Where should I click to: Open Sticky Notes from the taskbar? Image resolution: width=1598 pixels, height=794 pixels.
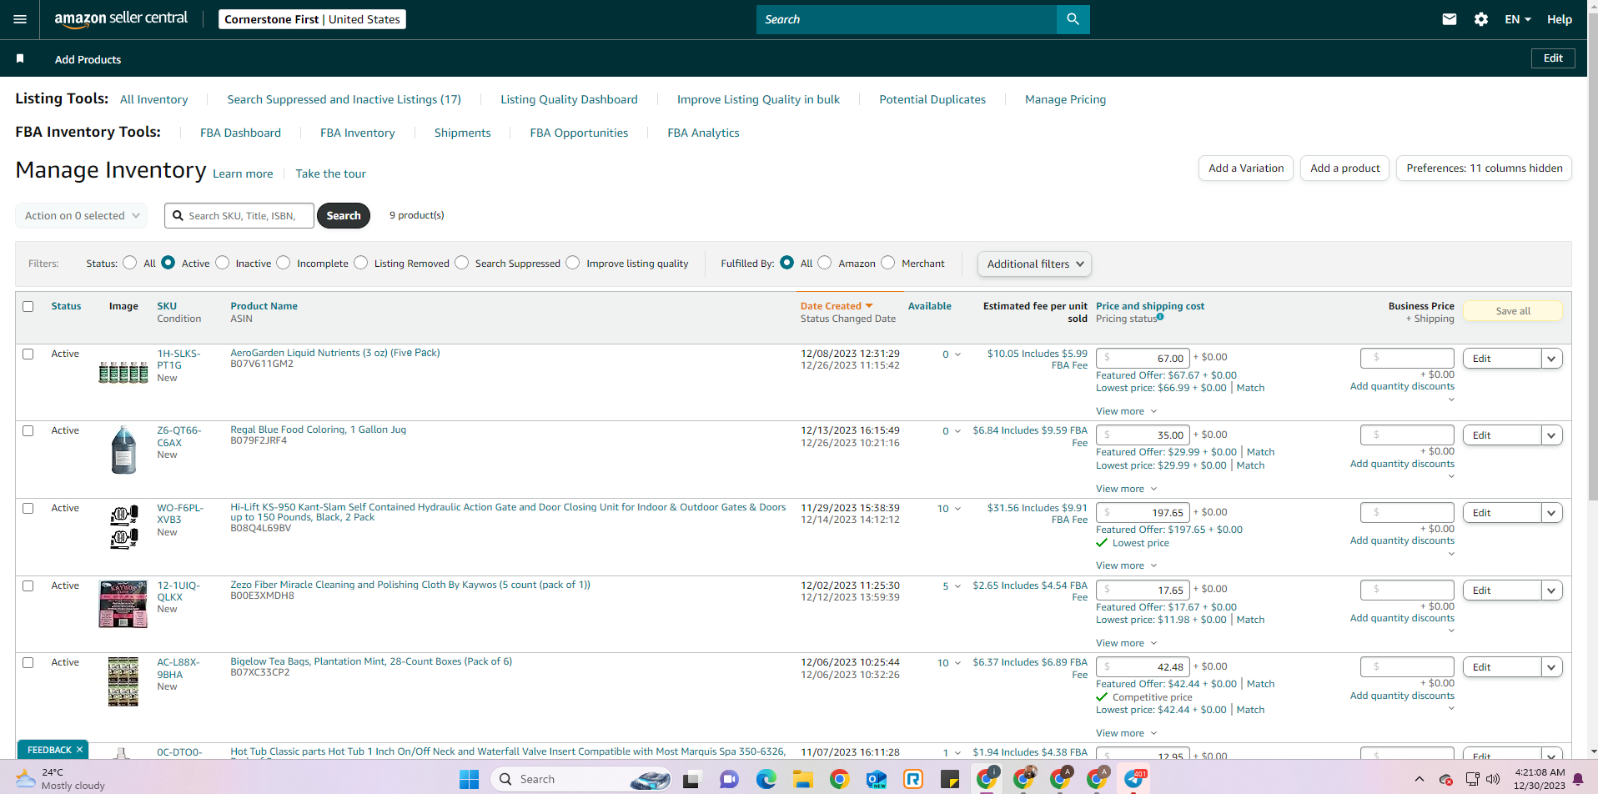coord(950,779)
